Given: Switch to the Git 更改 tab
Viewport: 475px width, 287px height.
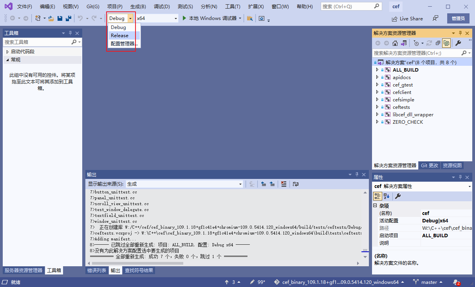Looking at the screenshot, I should pyautogui.click(x=429, y=165).
